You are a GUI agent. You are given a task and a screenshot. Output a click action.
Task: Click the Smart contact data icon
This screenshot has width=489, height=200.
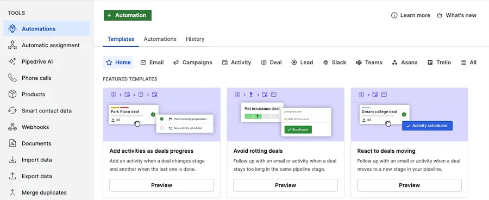tap(12, 111)
